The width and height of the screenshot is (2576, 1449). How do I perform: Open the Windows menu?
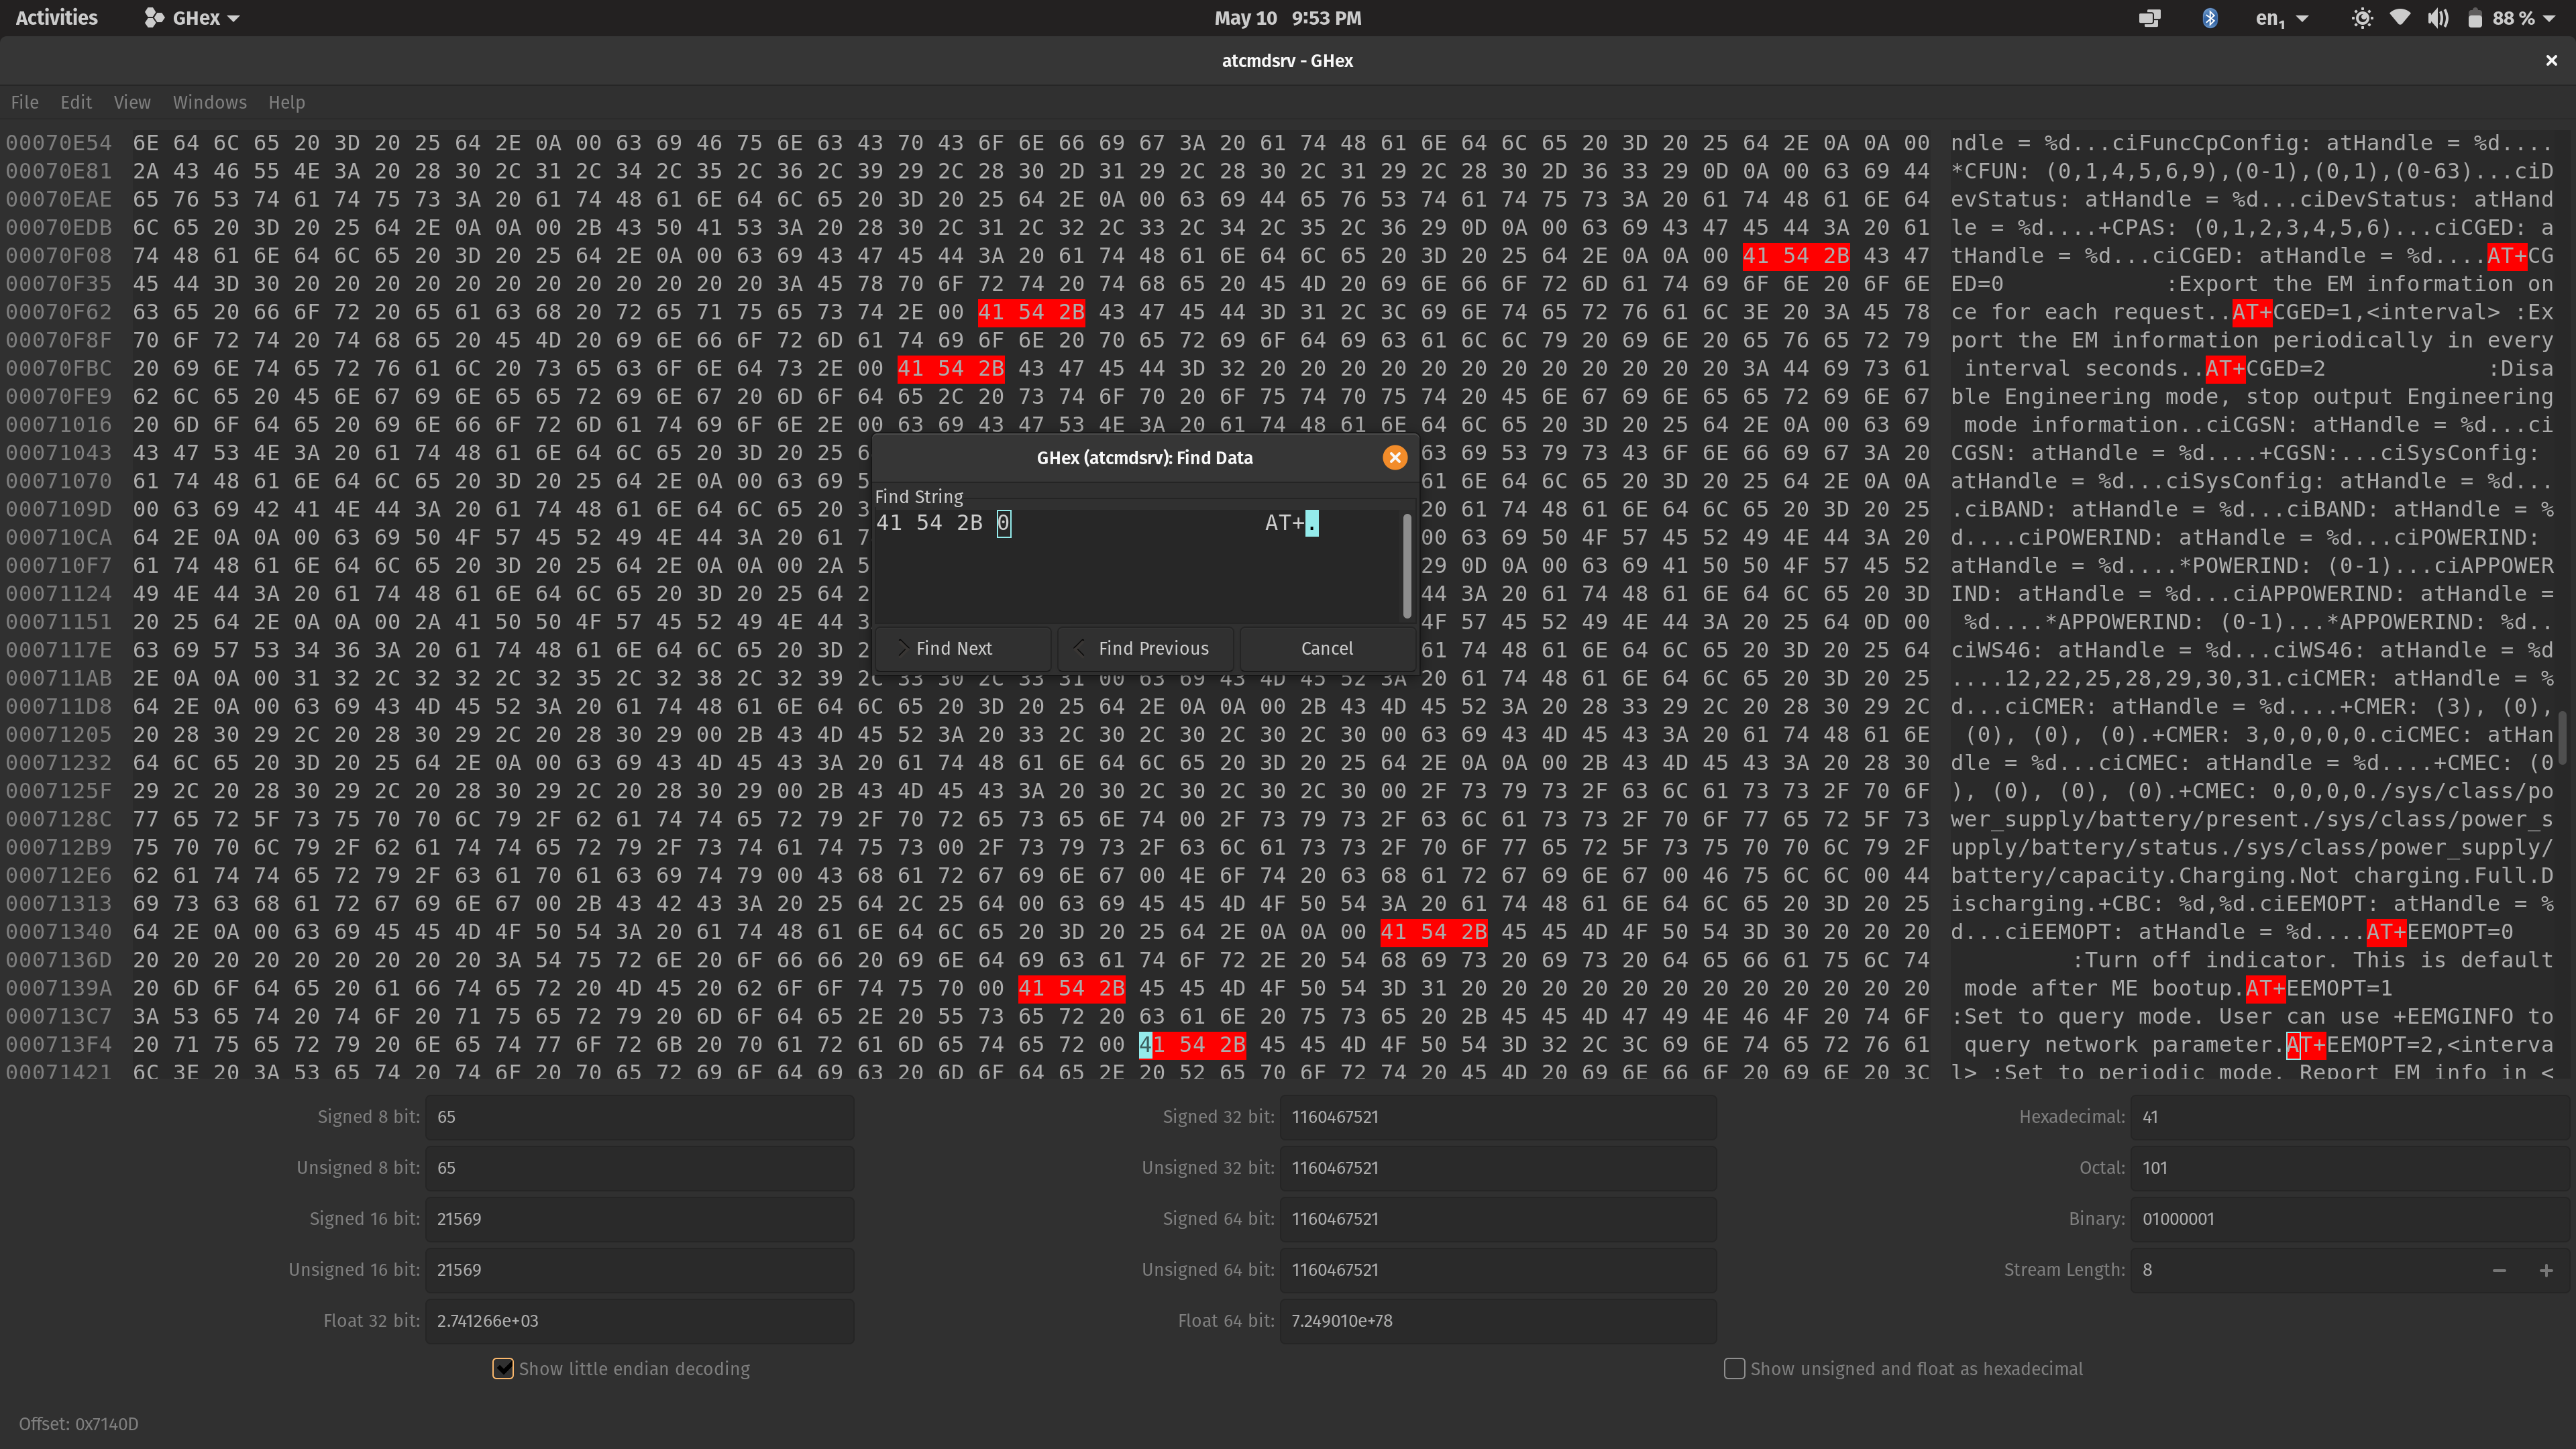209,101
